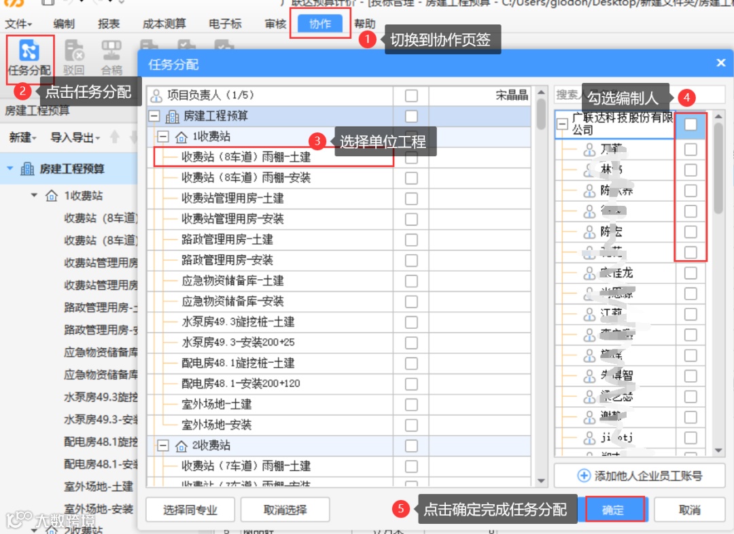Tick checkbox for 配电房48.1-安装200+120

coord(411,385)
